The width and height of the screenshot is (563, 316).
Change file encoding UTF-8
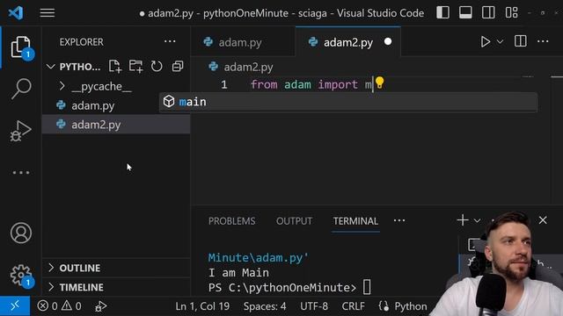[x=314, y=306]
